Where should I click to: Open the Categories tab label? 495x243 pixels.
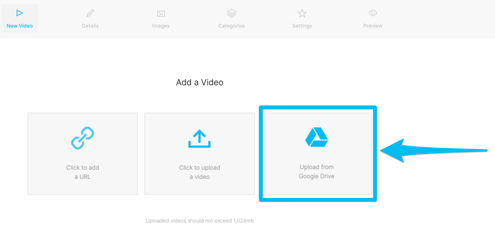231,26
